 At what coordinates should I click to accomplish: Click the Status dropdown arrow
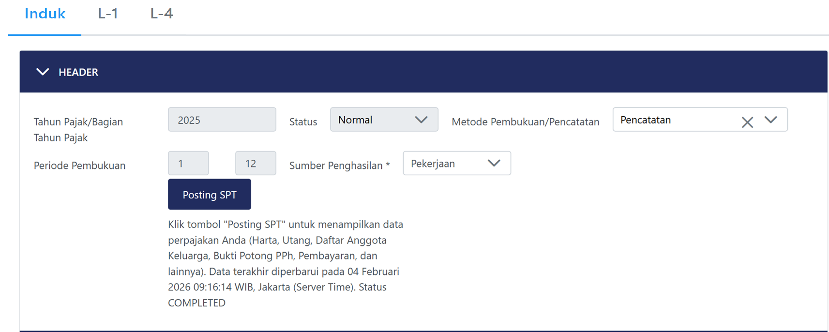pos(421,120)
